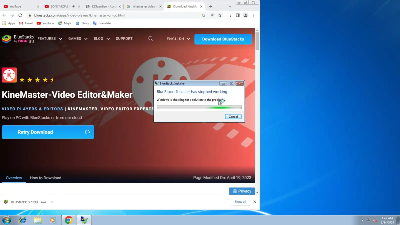Click the Download BlueStacks button

pos(223,39)
